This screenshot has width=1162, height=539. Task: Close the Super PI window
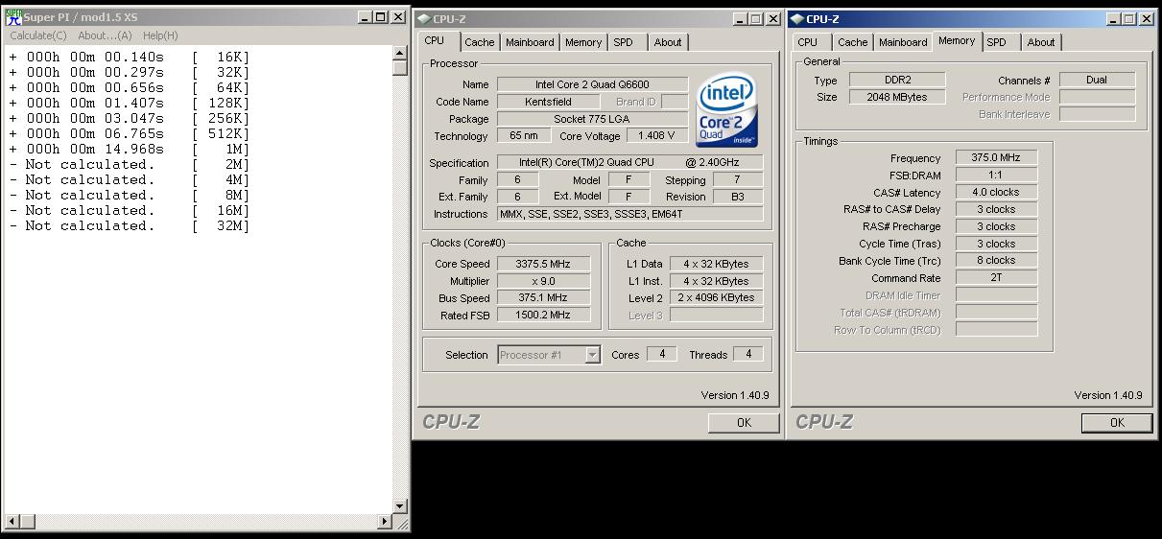click(x=398, y=17)
